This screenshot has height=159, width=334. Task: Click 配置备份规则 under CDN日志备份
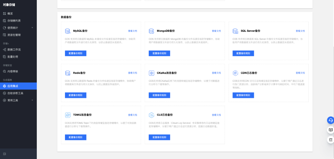[x=243, y=95]
